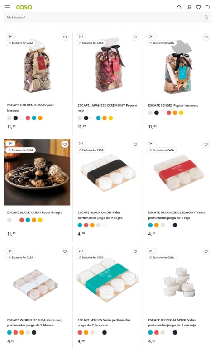
Task: Open the shopping bag icon
Action: point(207,7)
